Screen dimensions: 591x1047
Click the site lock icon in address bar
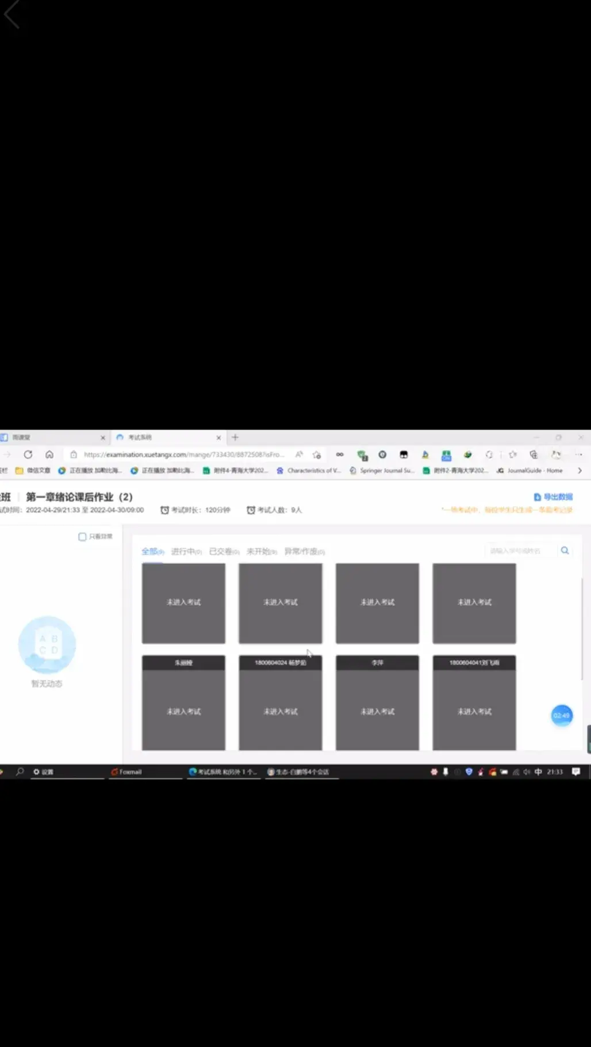tap(74, 454)
